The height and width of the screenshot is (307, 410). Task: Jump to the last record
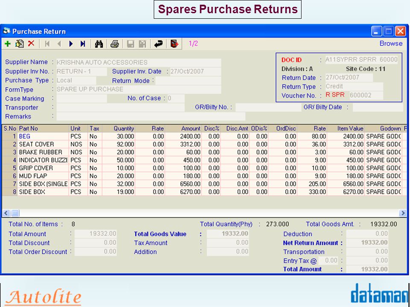[82, 44]
